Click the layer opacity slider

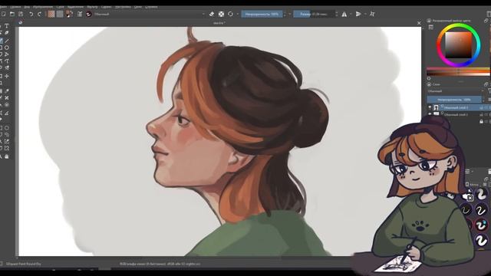pyautogui.click(x=454, y=99)
